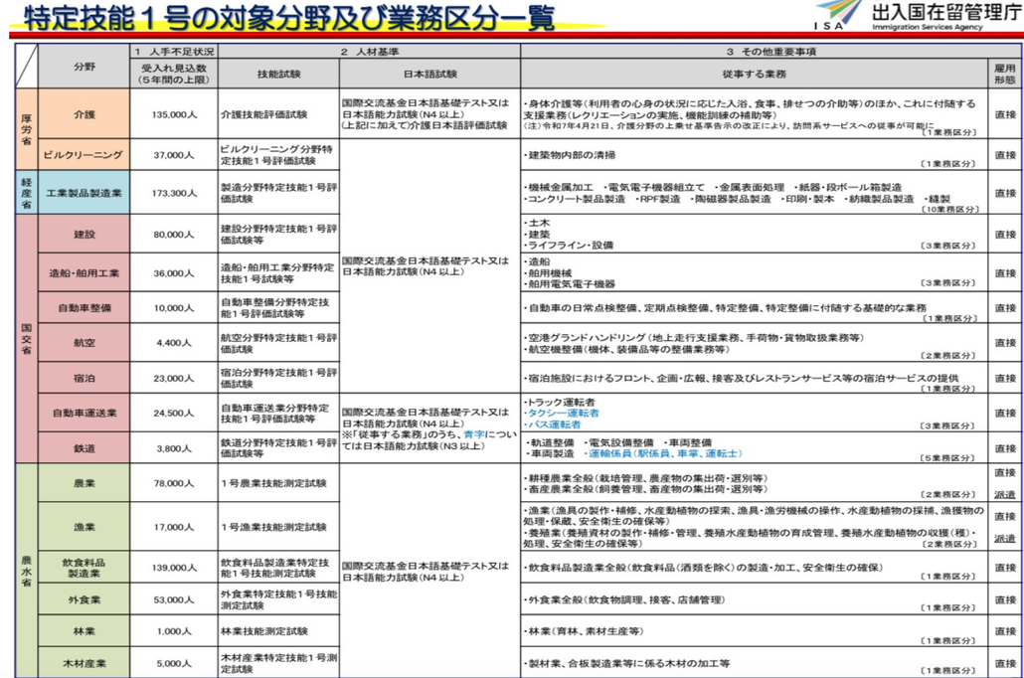Click the 173,300人 value
This screenshot has width=1024, height=678.
(x=174, y=193)
